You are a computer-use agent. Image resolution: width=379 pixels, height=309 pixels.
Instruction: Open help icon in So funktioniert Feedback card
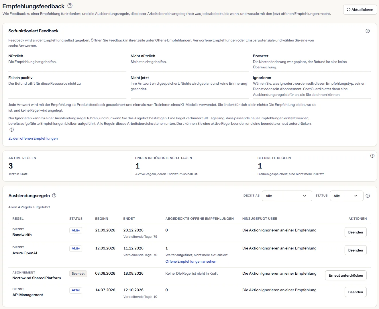368,31
